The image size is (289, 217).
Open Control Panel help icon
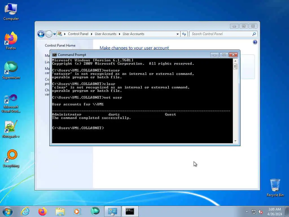[255, 42]
